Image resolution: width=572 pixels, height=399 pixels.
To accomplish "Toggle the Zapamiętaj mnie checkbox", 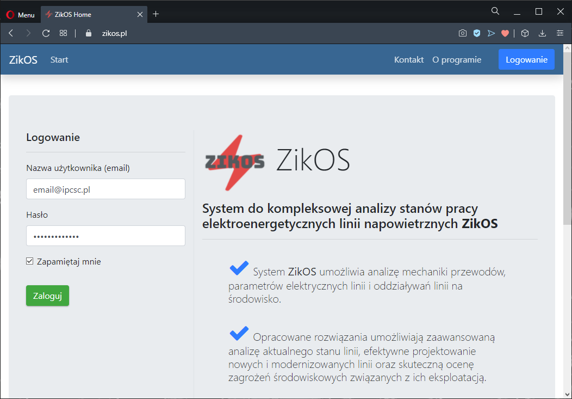I will (x=30, y=261).
